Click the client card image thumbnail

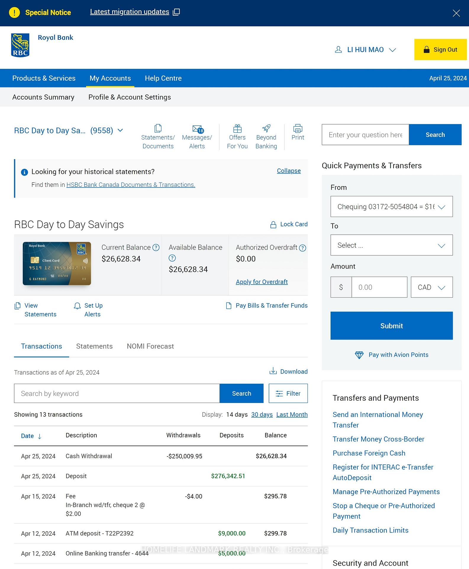[x=57, y=263]
